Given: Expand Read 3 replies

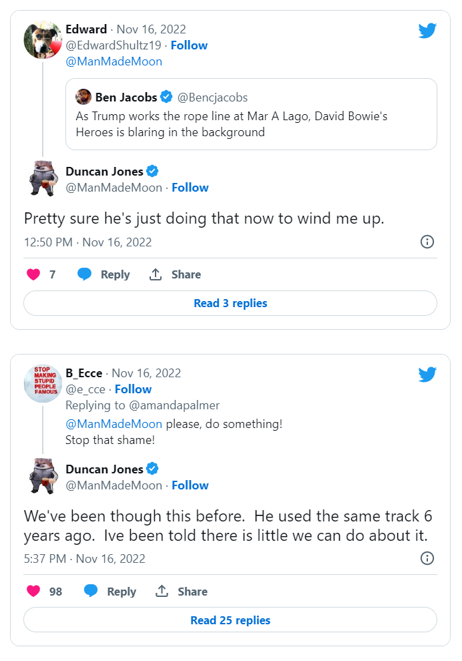Looking at the screenshot, I should coord(230,303).
